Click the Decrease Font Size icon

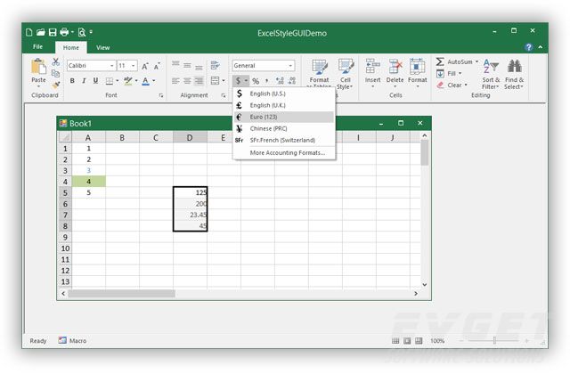point(157,66)
